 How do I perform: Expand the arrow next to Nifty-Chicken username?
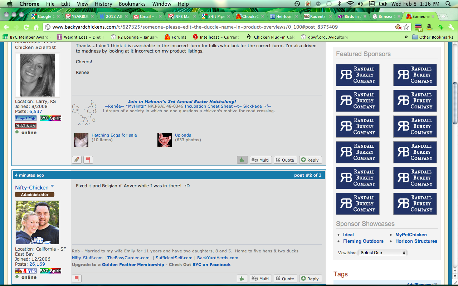pos(52,187)
